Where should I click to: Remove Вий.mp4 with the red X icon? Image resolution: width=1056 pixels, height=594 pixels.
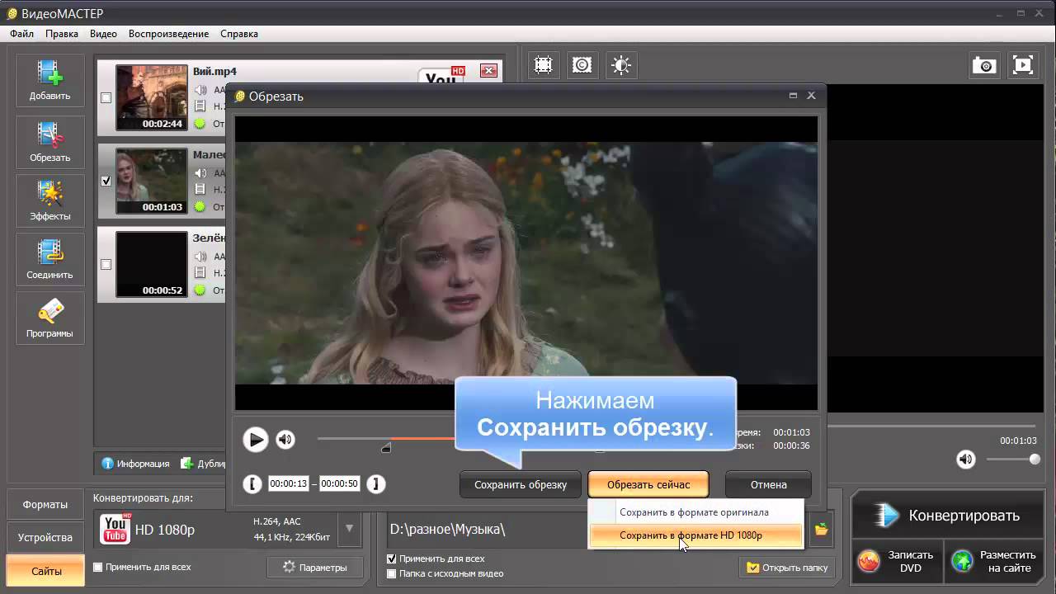coord(488,71)
